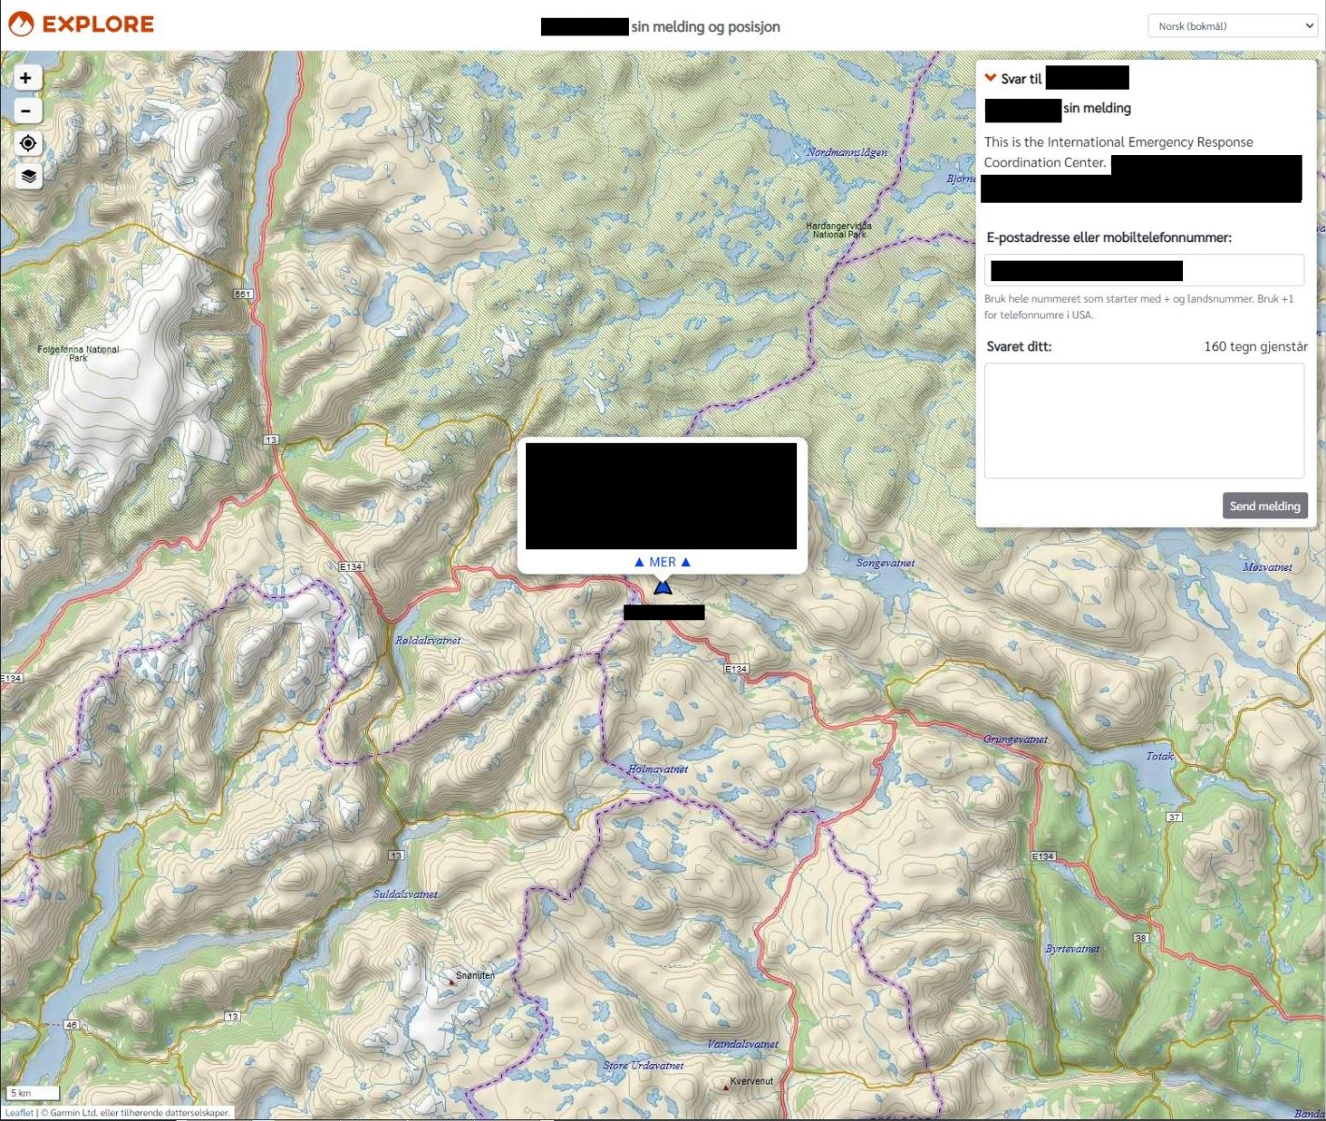Open the Leaflet attribution link
The width and height of the screenshot is (1326, 1121).
(x=19, y=1113)
